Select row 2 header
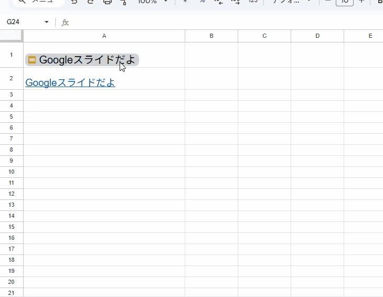 pos(12,78)
